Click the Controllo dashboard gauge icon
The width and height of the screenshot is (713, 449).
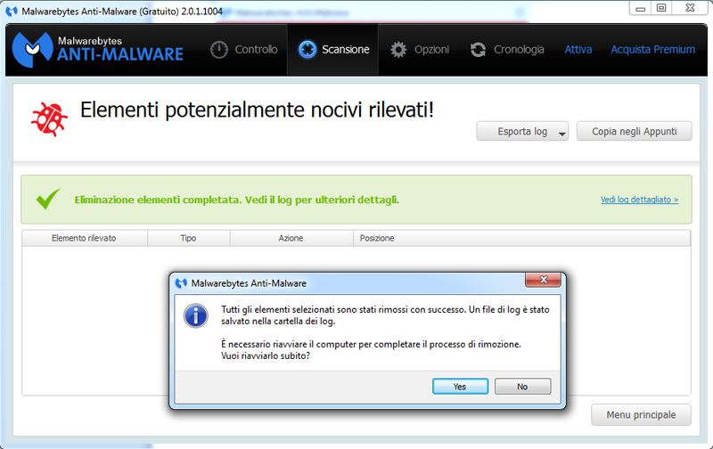pos(219,50)
